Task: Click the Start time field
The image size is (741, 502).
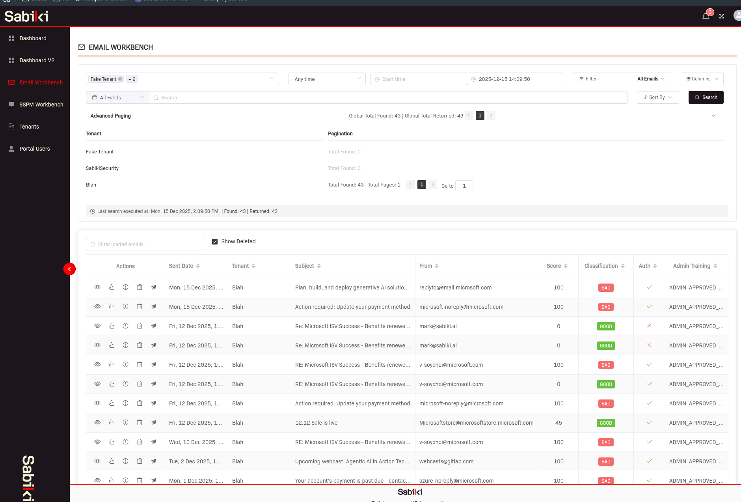Action: [419, 79]
